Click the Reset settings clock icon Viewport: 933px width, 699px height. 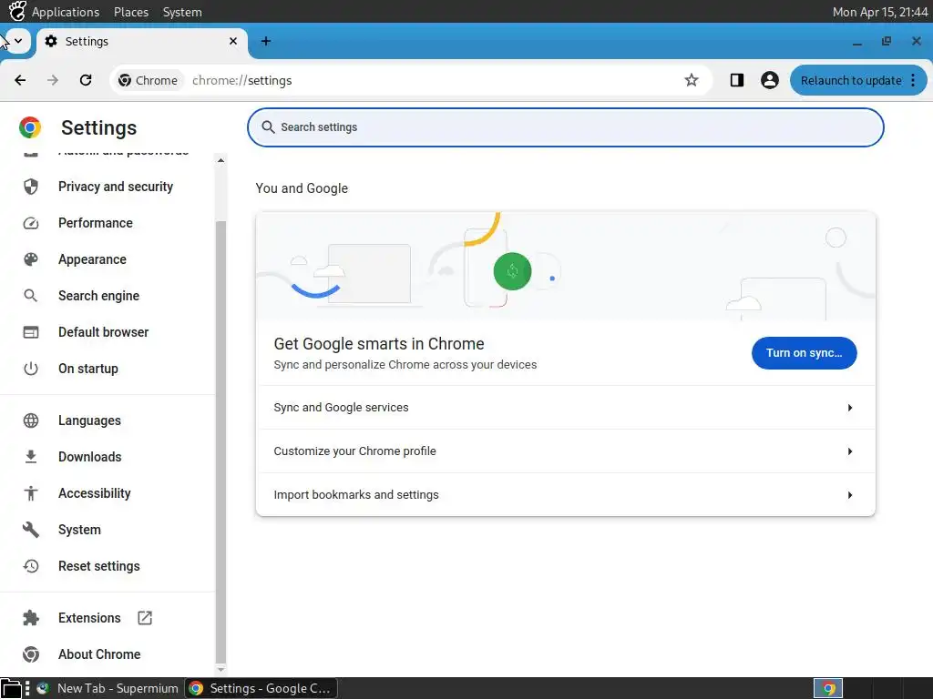(31, 566)
